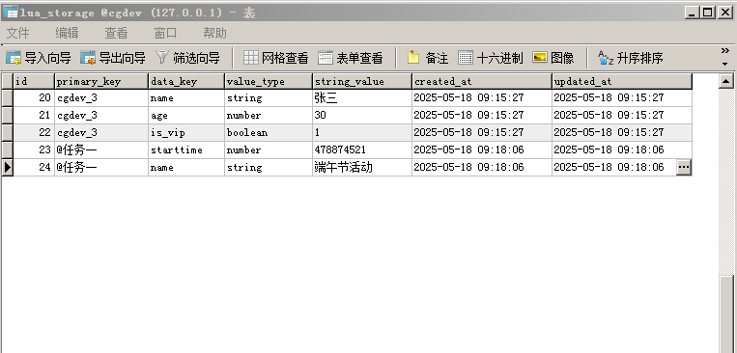Minimize the lua_storage window
Viewport: 737px width, 353px height.
click(x=692, y=13)
